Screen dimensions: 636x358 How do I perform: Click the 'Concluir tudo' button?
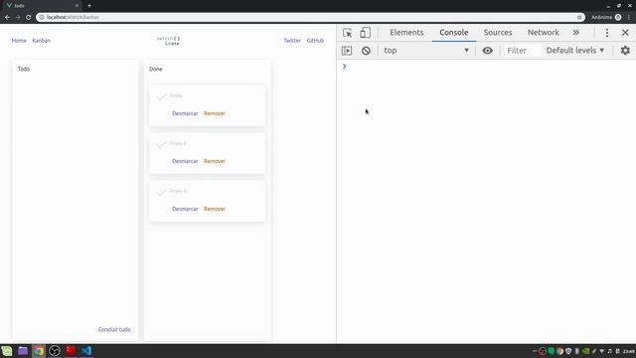tap(114, 329)
